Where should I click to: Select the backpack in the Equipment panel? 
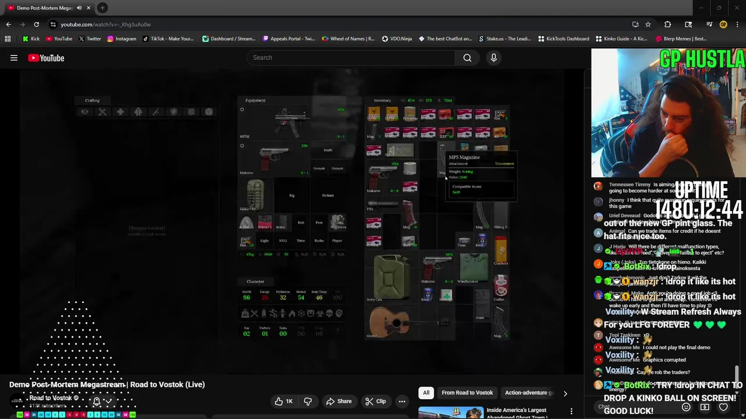(x=255, y=195)
